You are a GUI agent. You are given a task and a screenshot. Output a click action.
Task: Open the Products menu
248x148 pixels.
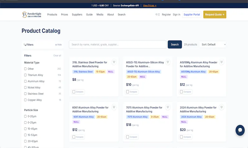click(52, 15)
